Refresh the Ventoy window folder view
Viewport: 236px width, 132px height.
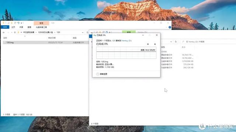[176, 41]
